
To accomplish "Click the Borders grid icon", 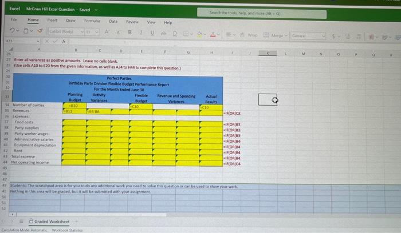I will tap(186, 34).
